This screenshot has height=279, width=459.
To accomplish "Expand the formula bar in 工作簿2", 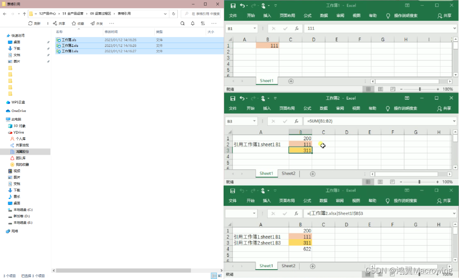I will coord(454,121).
